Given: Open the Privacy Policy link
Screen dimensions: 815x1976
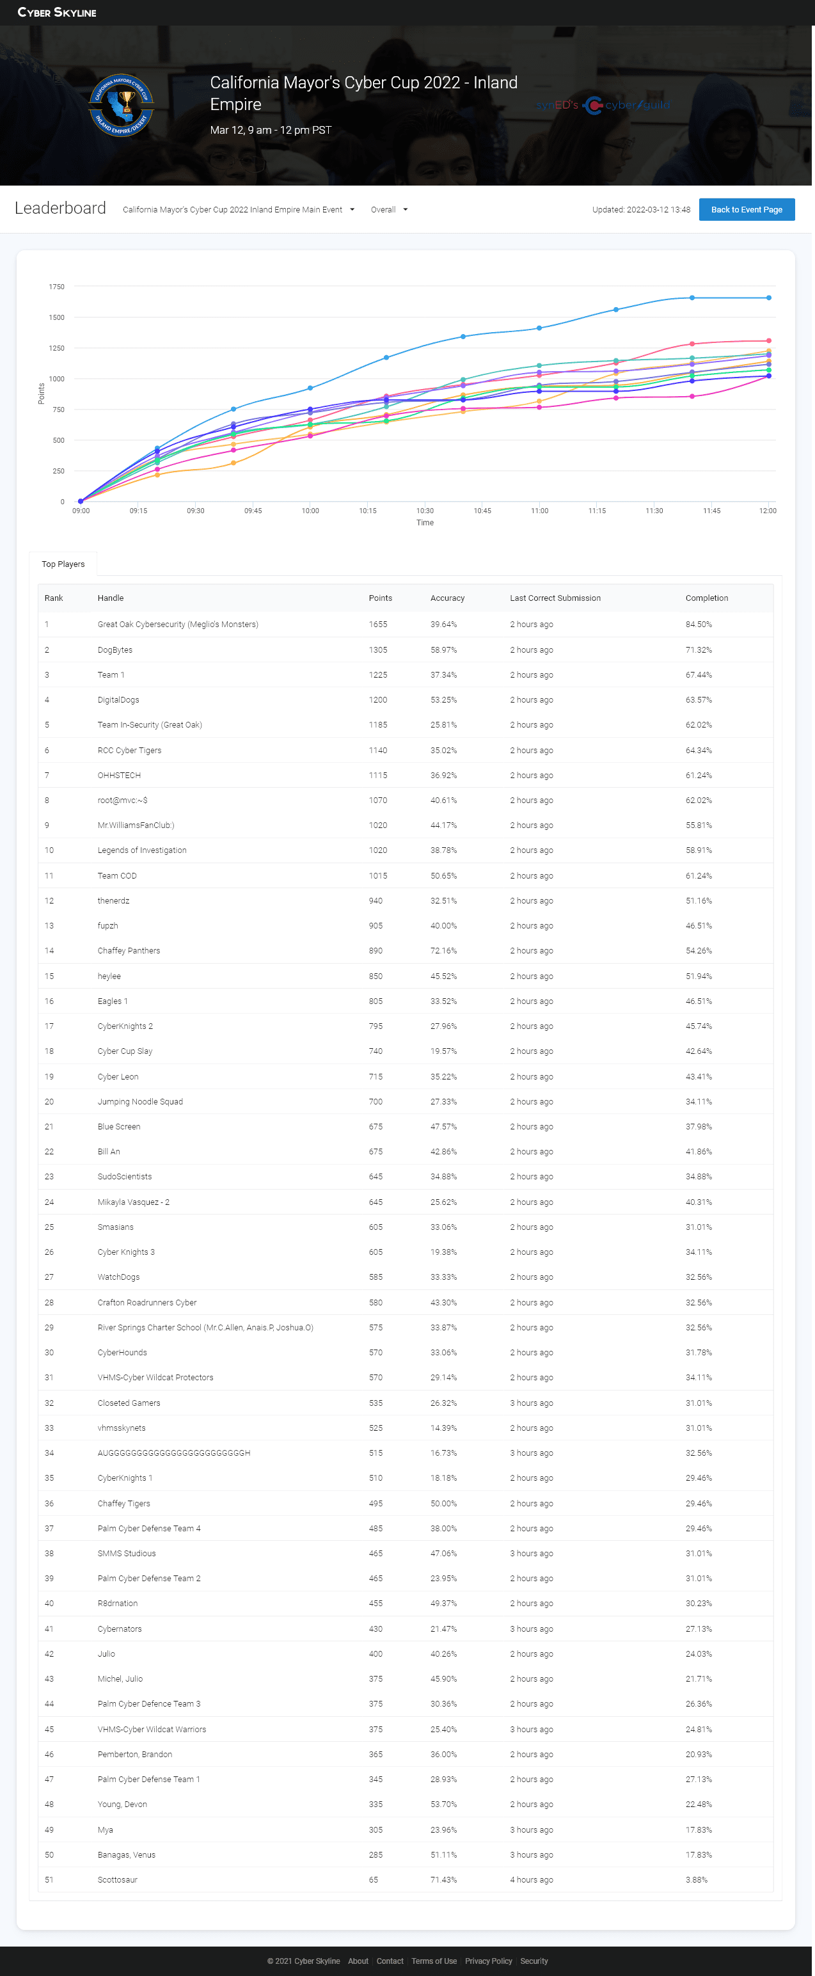Looking at the screenshot, I should 488,1961.
